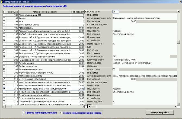Click the book list vertical scrollbar thumb
Image resolution: width=182 pixels, height=119 pixels.
click(x=86, y=30)
